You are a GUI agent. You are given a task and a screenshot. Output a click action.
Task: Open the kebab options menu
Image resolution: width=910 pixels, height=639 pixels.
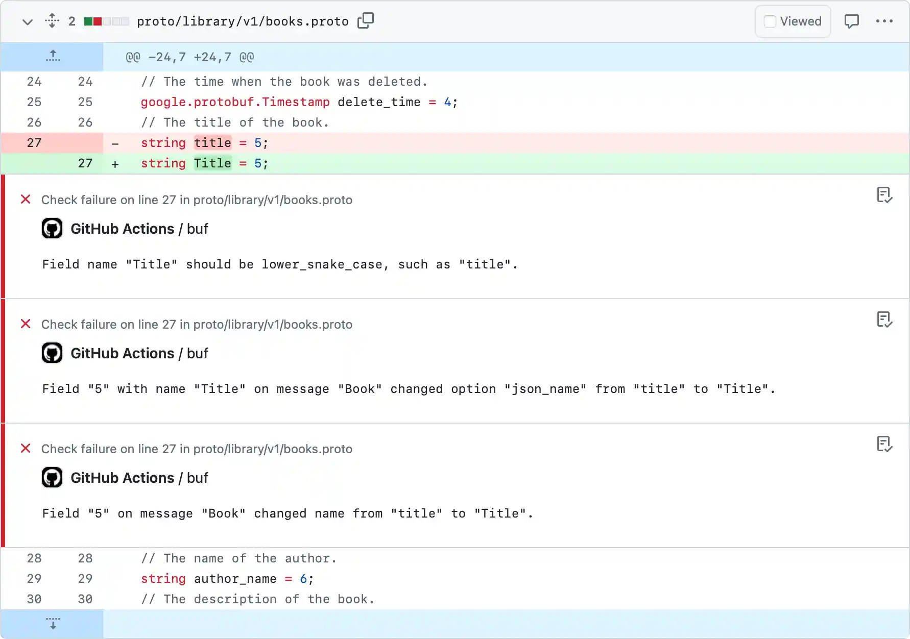[x=885, y=21]
